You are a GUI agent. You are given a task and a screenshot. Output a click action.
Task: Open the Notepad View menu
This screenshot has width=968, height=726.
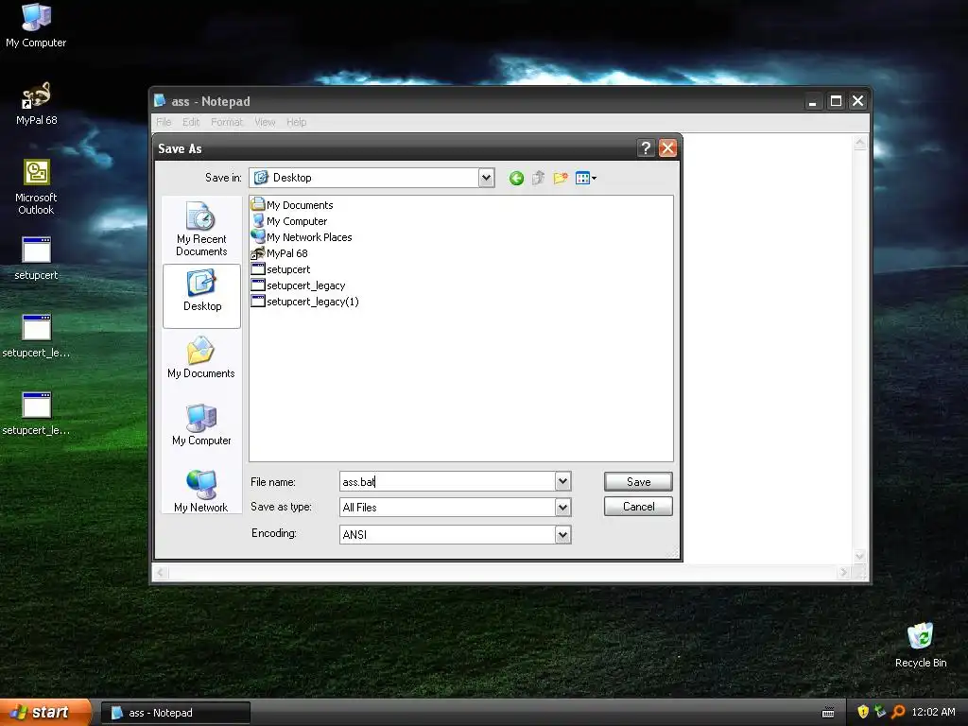coord(265,122)
